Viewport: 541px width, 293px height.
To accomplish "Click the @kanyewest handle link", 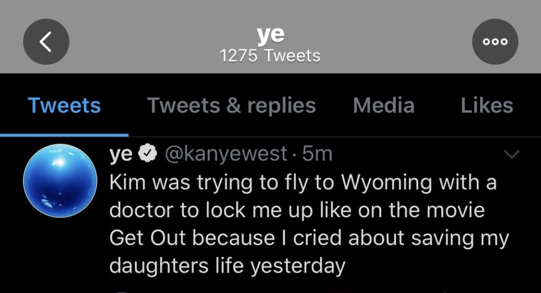I will [226, 154].
